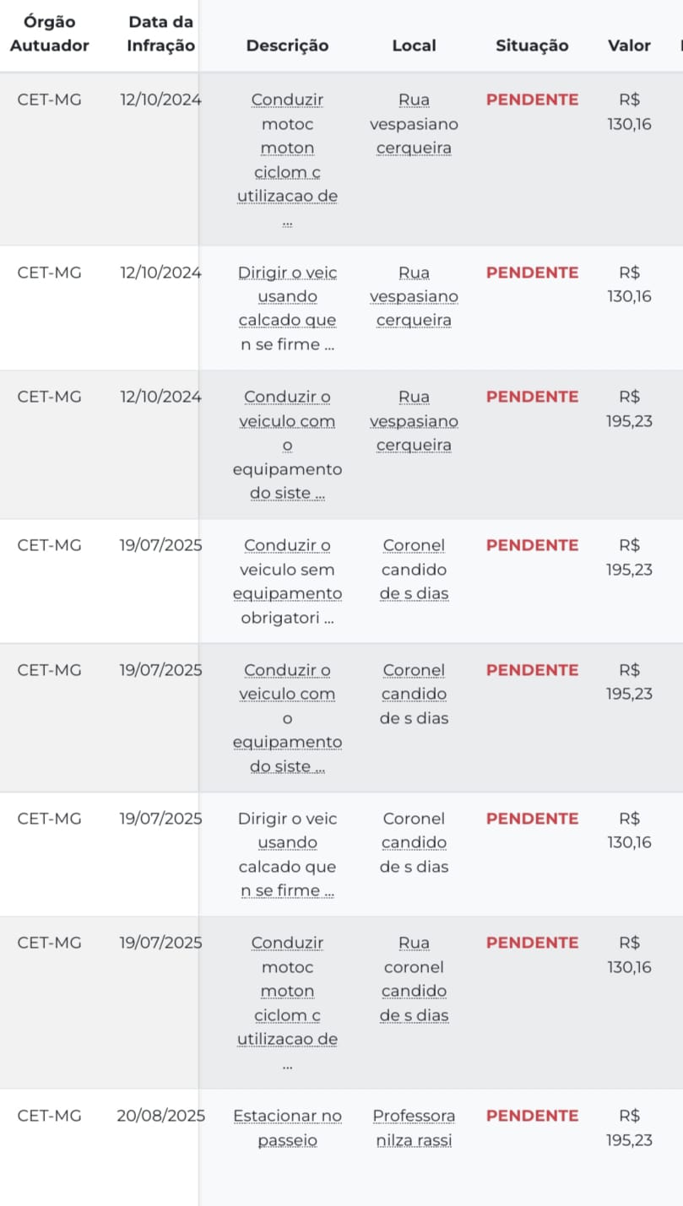Click the Situação column header
The image size is (683, 1206).
[532, 46]
